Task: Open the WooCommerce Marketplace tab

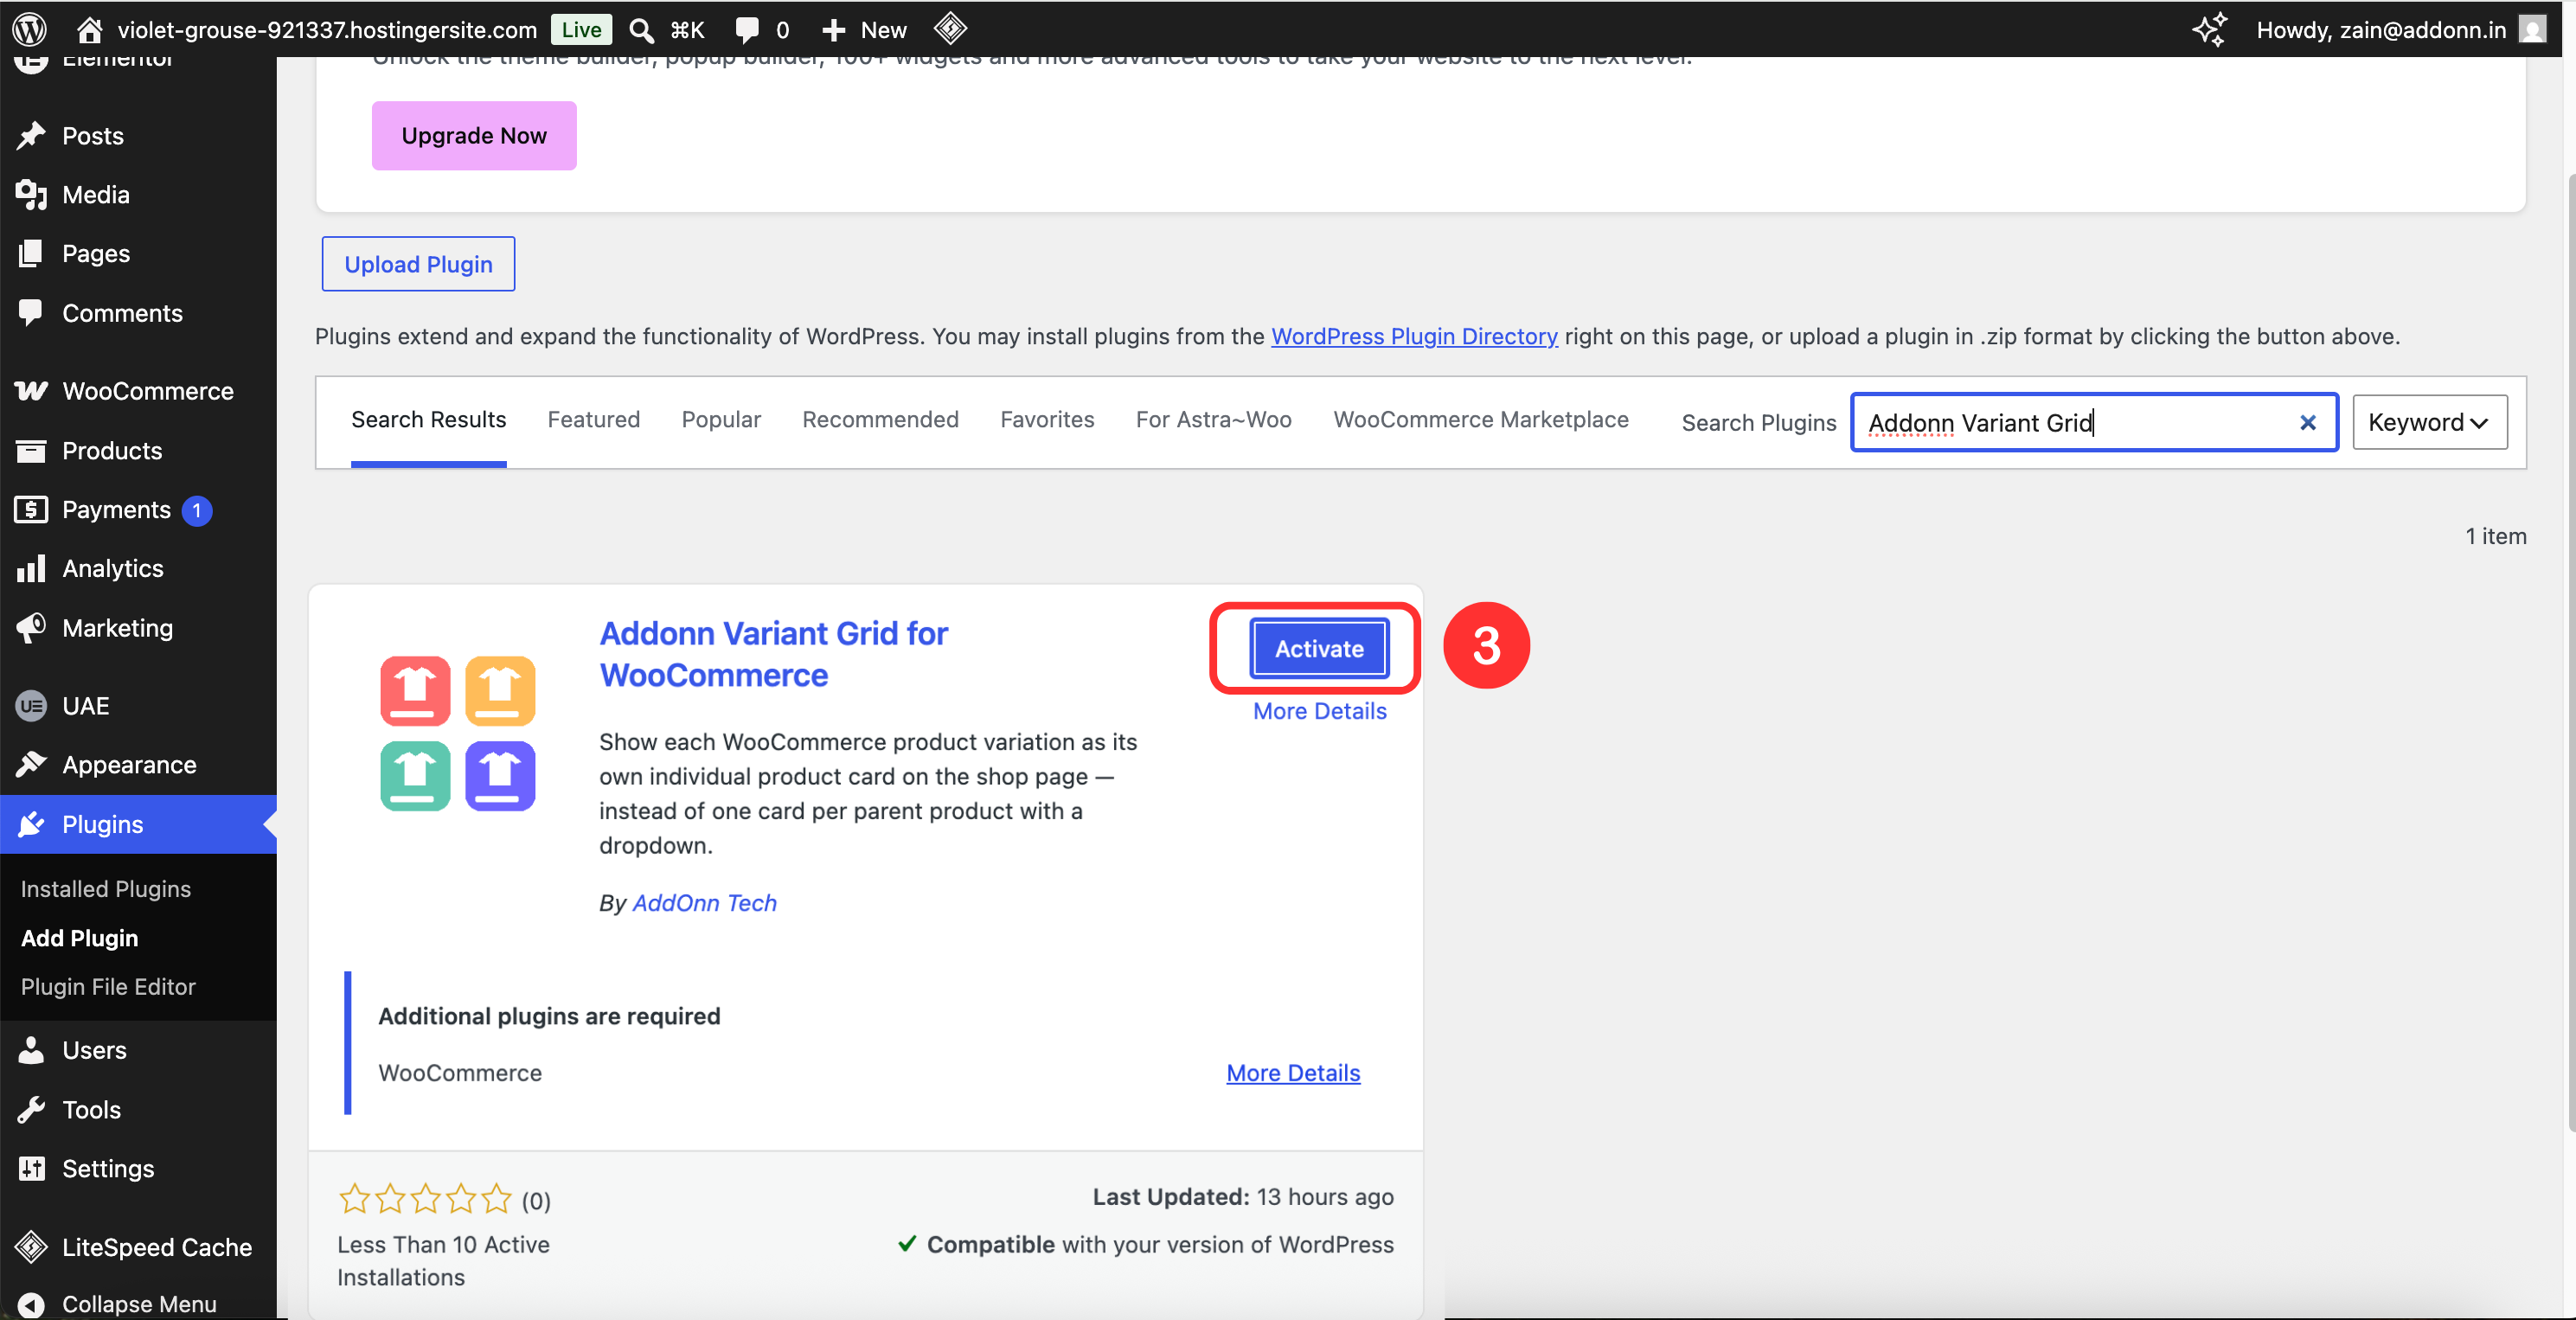Action: [x=1480, y=419]
